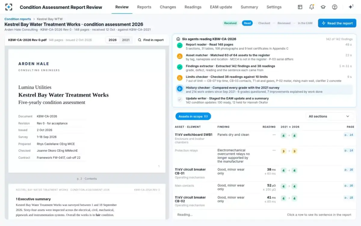Click the Update writer pending icon
The width and height of the screenshot is (361, 226).
180,99
